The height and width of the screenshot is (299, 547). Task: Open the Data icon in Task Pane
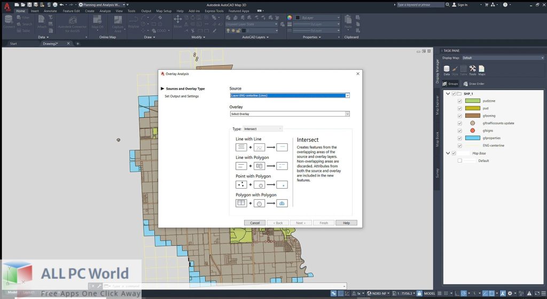click(x=447, y=70)
